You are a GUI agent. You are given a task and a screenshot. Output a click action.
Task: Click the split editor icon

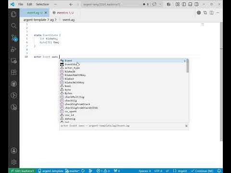coord(211,12)
